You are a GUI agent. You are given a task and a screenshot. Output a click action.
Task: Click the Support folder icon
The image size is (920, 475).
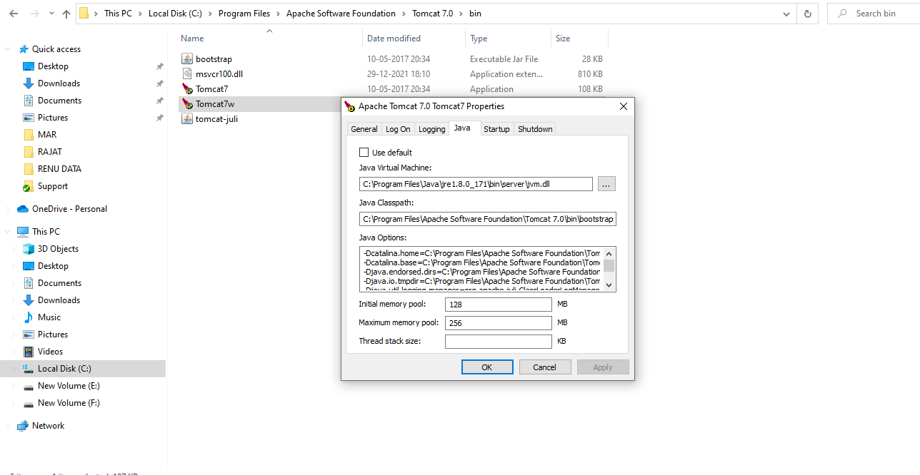click(x=29, y=186)
